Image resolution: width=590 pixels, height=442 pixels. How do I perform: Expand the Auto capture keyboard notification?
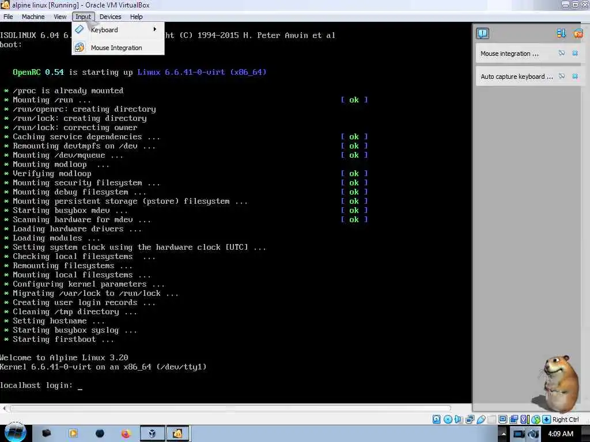click(561, 77)
